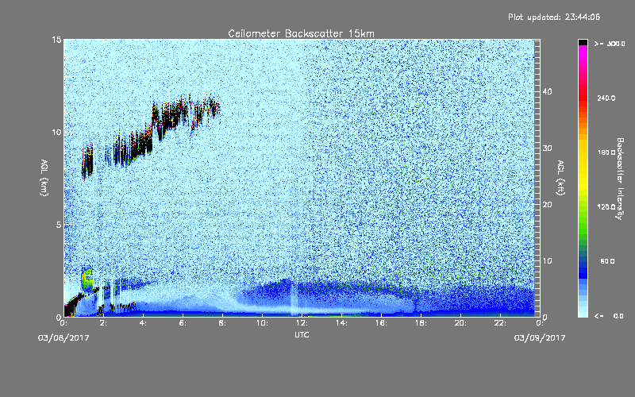Click the end date label 03/09/2017
This screenshot has width=635, height=397.
pos(540,338)
